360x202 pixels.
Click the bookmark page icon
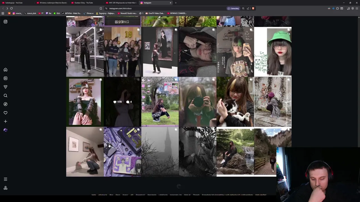101,8
